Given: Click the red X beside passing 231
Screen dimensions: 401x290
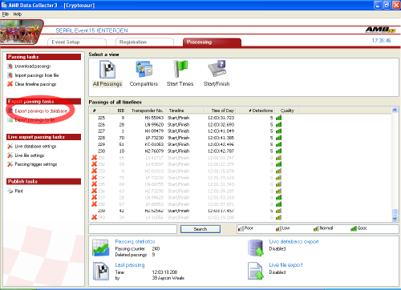Looking at the screenshot, I should (x=94, y=158).
